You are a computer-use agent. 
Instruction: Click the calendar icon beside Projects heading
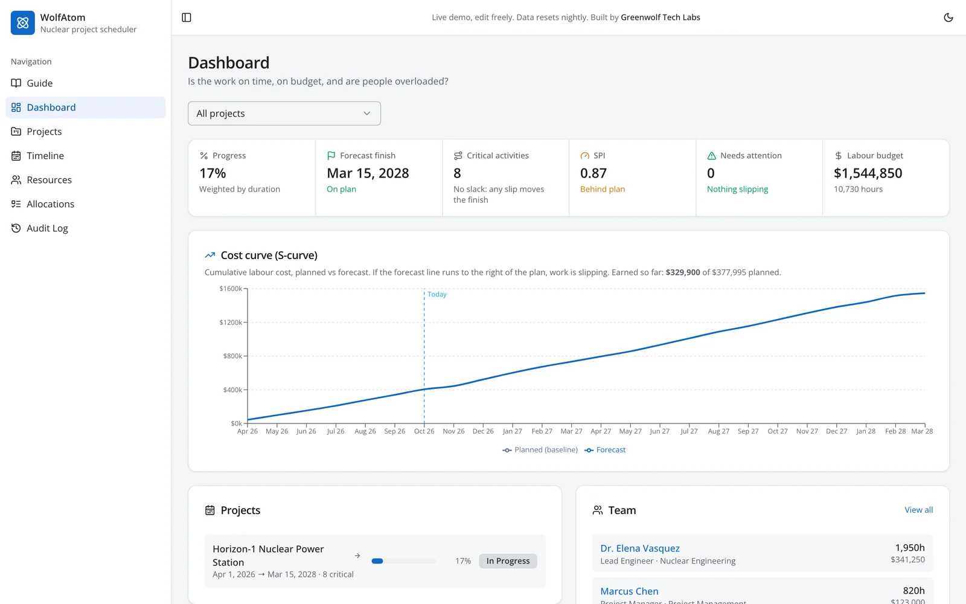point(210,510)
